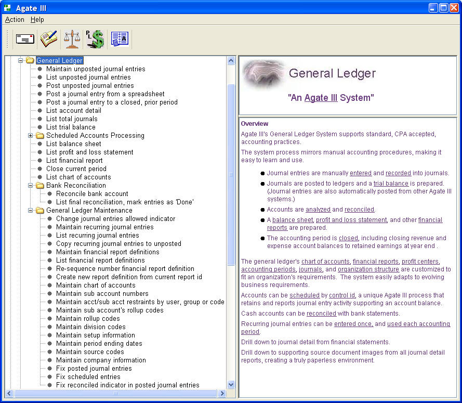The height and width of the screenshot is (403, 462).
Task: Open the Action menu
Action: click(x=15, y=19)
